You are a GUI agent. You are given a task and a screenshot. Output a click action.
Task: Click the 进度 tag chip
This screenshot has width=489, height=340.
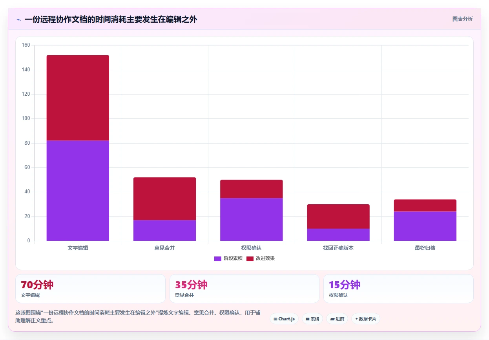tap(337, 319)
